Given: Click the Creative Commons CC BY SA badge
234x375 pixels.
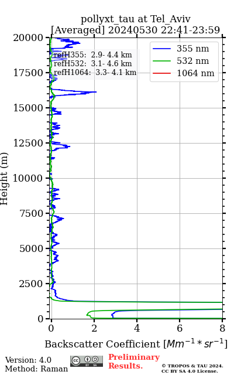Looking at the screenshot, I should pos(87,361).
